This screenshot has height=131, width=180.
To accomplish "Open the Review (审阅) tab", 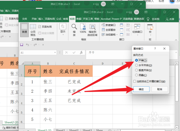I will 66,19.
